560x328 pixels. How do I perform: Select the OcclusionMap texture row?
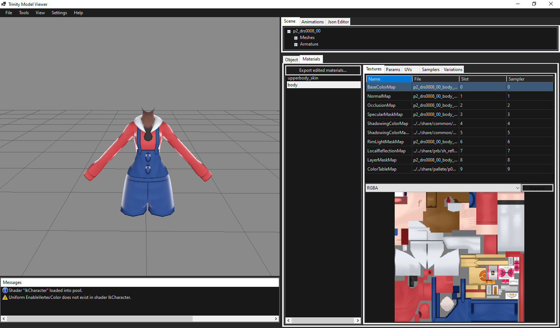460,105
